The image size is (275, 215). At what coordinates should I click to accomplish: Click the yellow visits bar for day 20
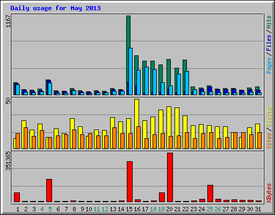169,121
